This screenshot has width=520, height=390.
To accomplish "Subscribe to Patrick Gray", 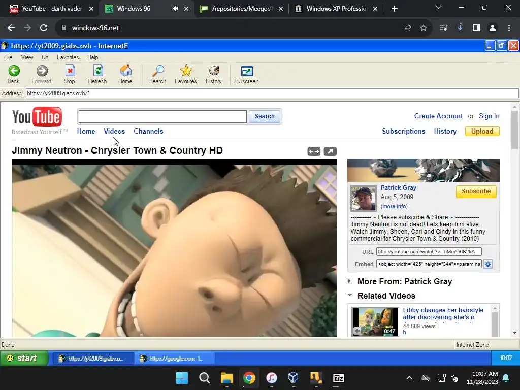I will (x=476, y=191).
